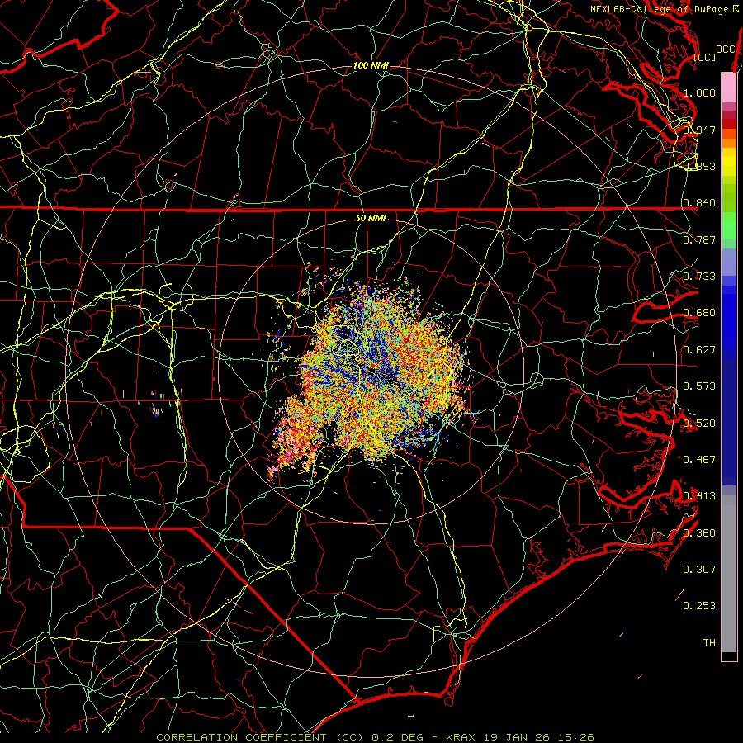
Task: Click the 1.000 legend value
Action: click(699, 92)
